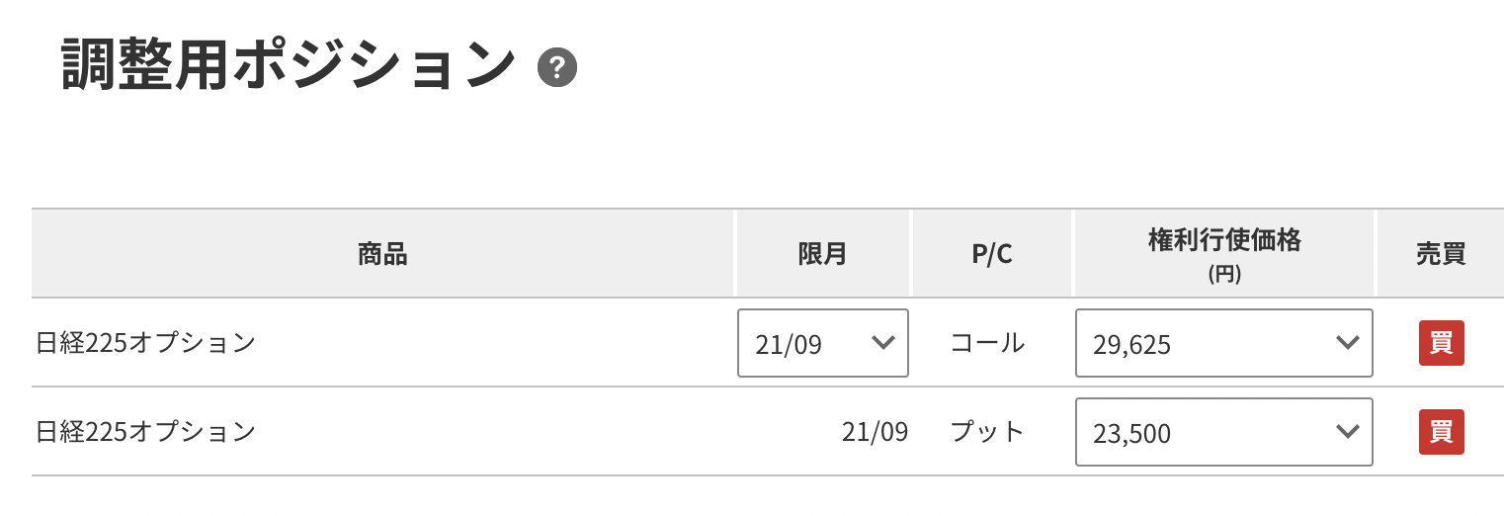This screenshot has width=1504, height=516.
Task: Select 日経225オプション in the プット row
Action: (146, 432)
